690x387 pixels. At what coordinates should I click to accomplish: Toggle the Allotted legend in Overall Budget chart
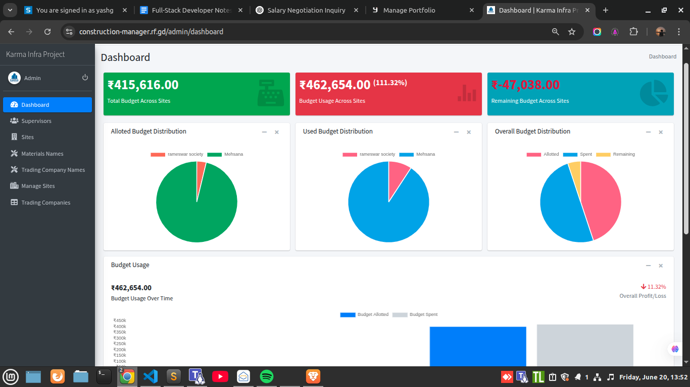point(543,154)
